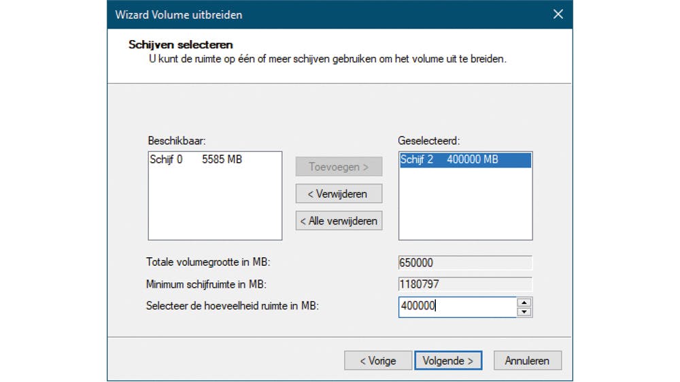Image resolution: width=680 pixels, height=382 pixels.
Task: Focus the amount of space in MB input
Action: point(457,307)
